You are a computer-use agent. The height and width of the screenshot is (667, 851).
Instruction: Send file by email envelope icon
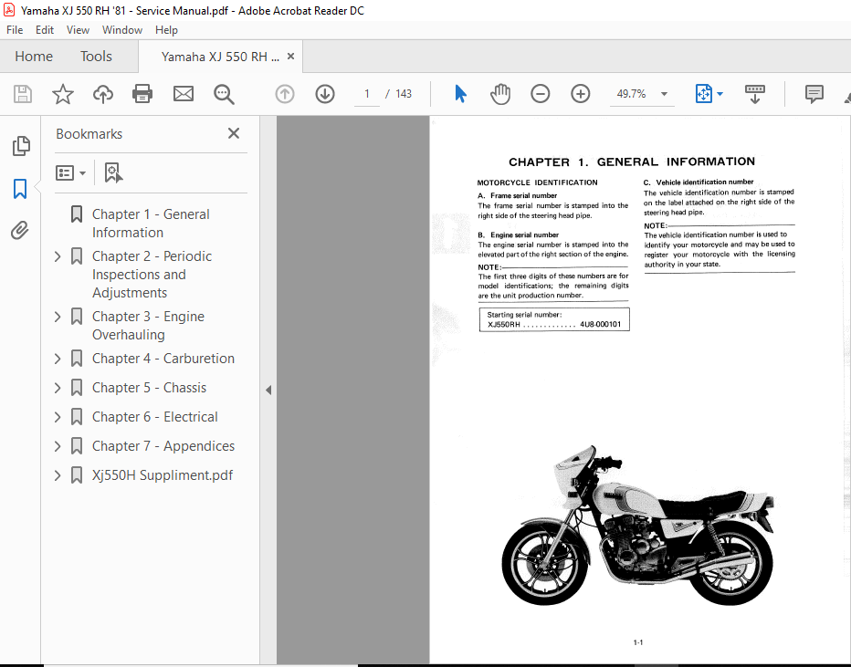click(184, 94)
